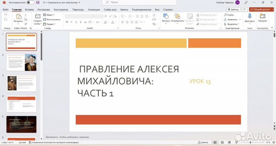Click the Упорядочить arrange icon
The width and height of the screenshot is (276, 146).
click(x=177, y=16)
